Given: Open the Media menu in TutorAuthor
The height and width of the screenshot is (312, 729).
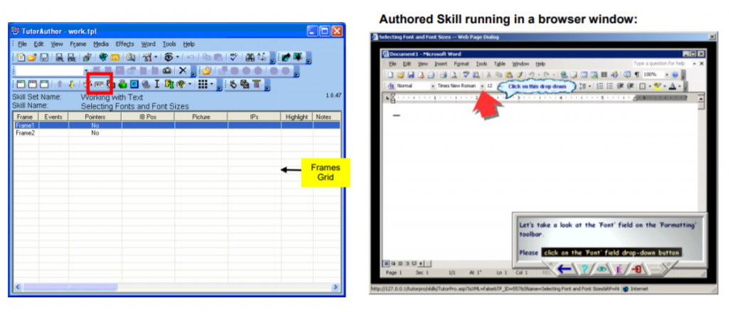Looking at the screenshot, I should coord(101,44).
